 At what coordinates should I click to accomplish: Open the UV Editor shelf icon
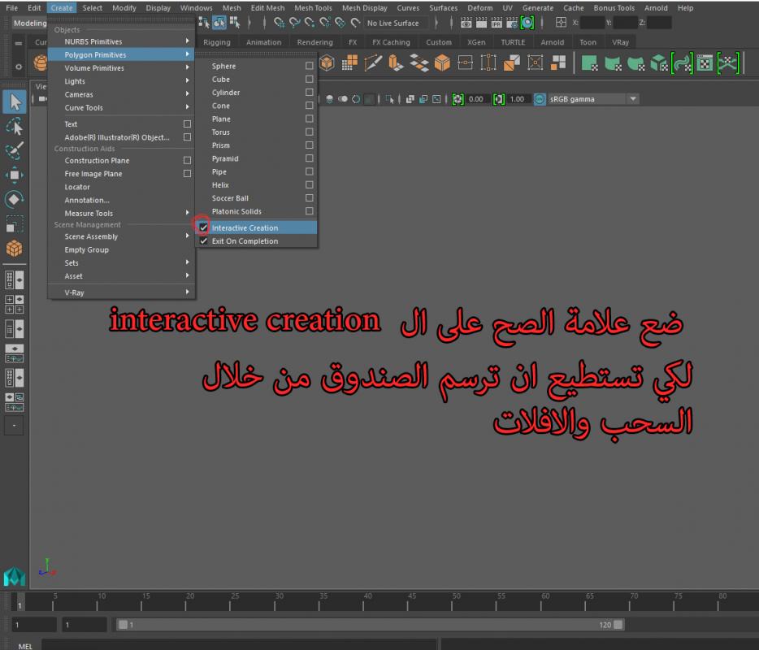(x=705, y=63)
